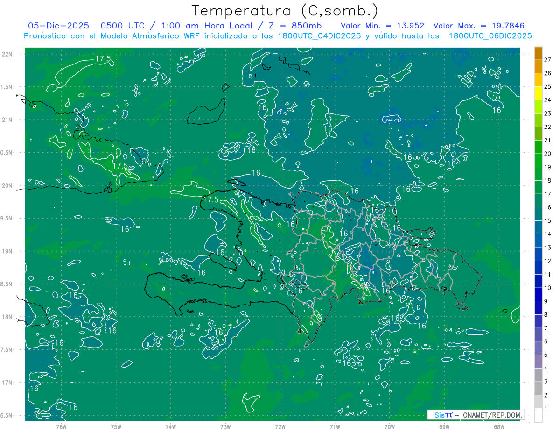Click the '71W' longitude axis label
The height and width of the screenshot is (433, 560).
[335, 426]
